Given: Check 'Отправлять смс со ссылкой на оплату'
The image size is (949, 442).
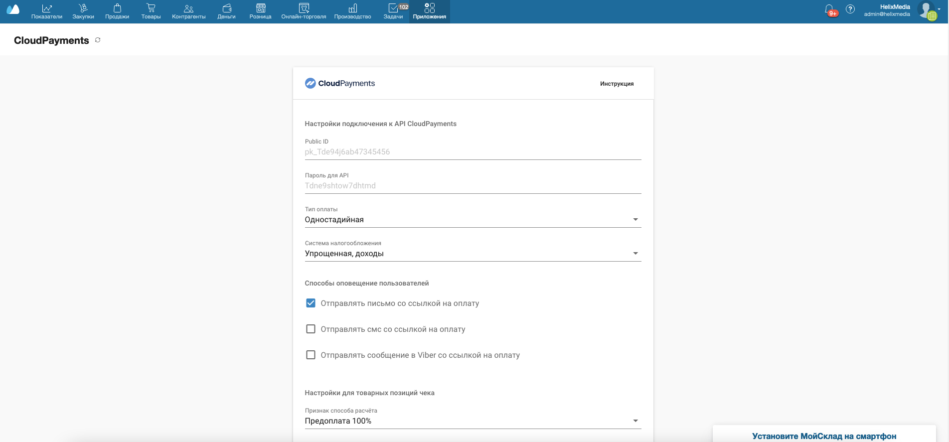Looking at the screenshot, I should [x=311, y=329].
